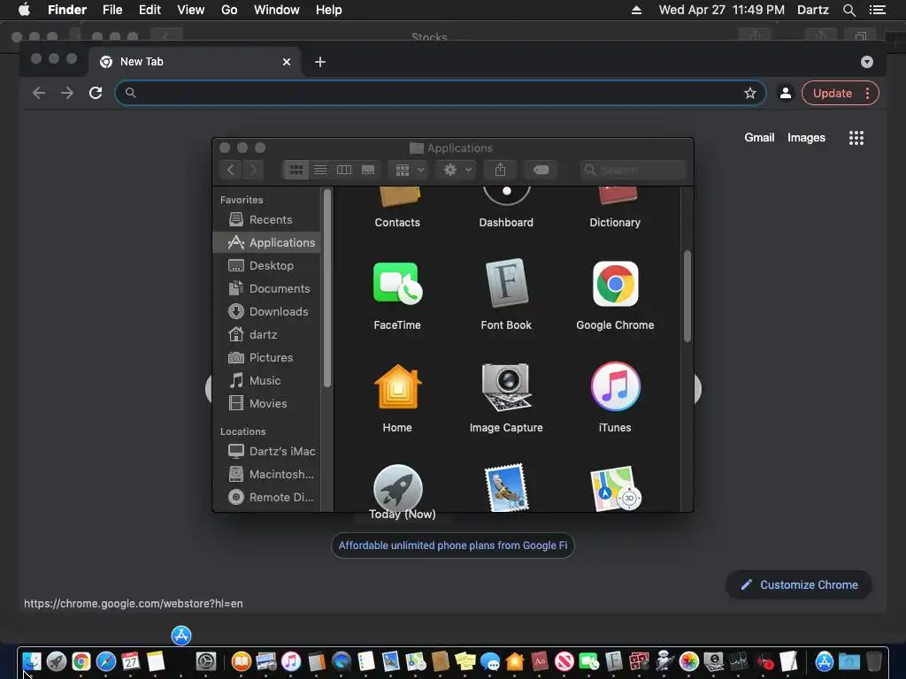Click the Update button in Chrome
This screenshot has height=679, width=906.
tap(833, 93)
